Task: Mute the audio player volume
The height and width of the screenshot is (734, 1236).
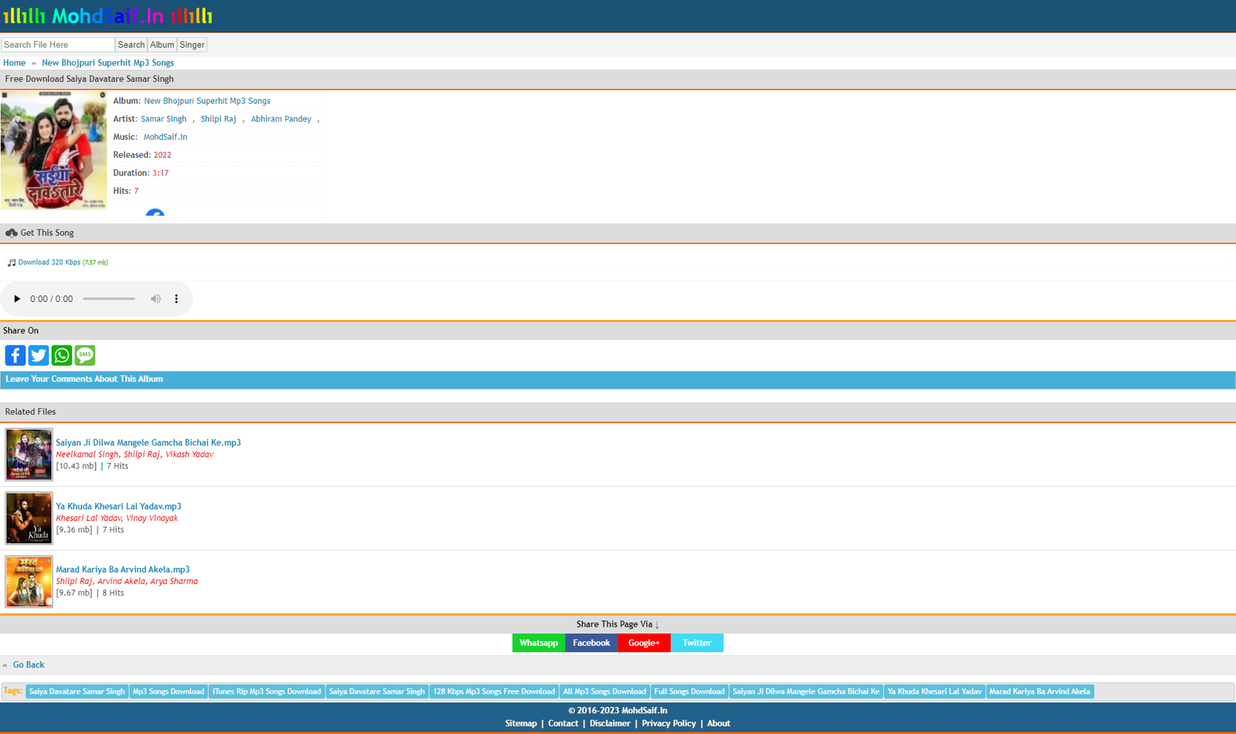Action: (155, 299)
